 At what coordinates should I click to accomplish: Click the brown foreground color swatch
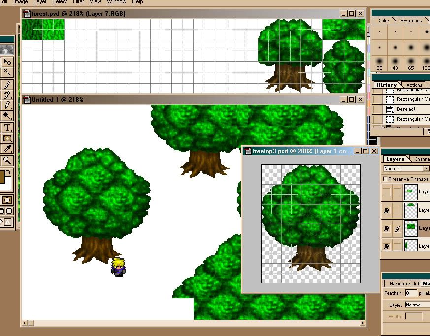(x=2, y=177)
